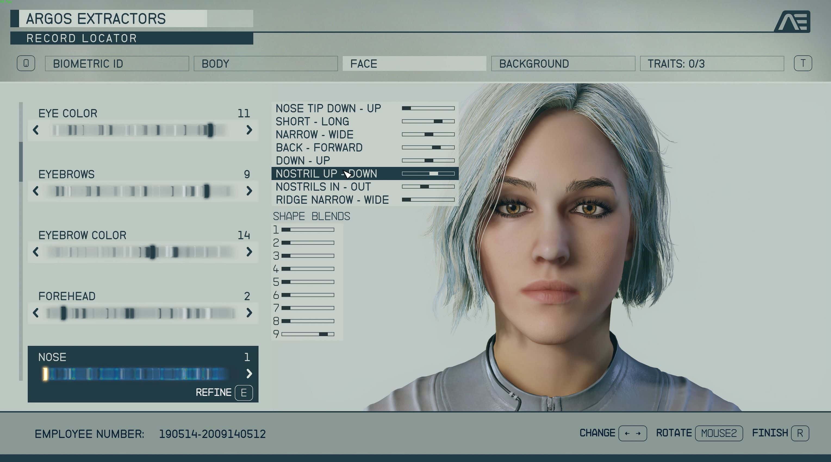Go to the next Forehead option with the right arrow

point(249,313)
